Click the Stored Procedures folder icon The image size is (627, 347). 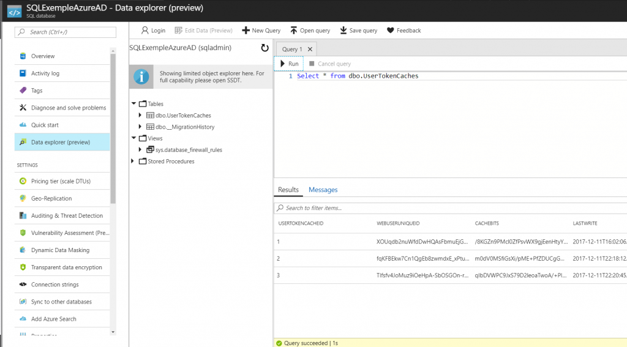(143, 162)
